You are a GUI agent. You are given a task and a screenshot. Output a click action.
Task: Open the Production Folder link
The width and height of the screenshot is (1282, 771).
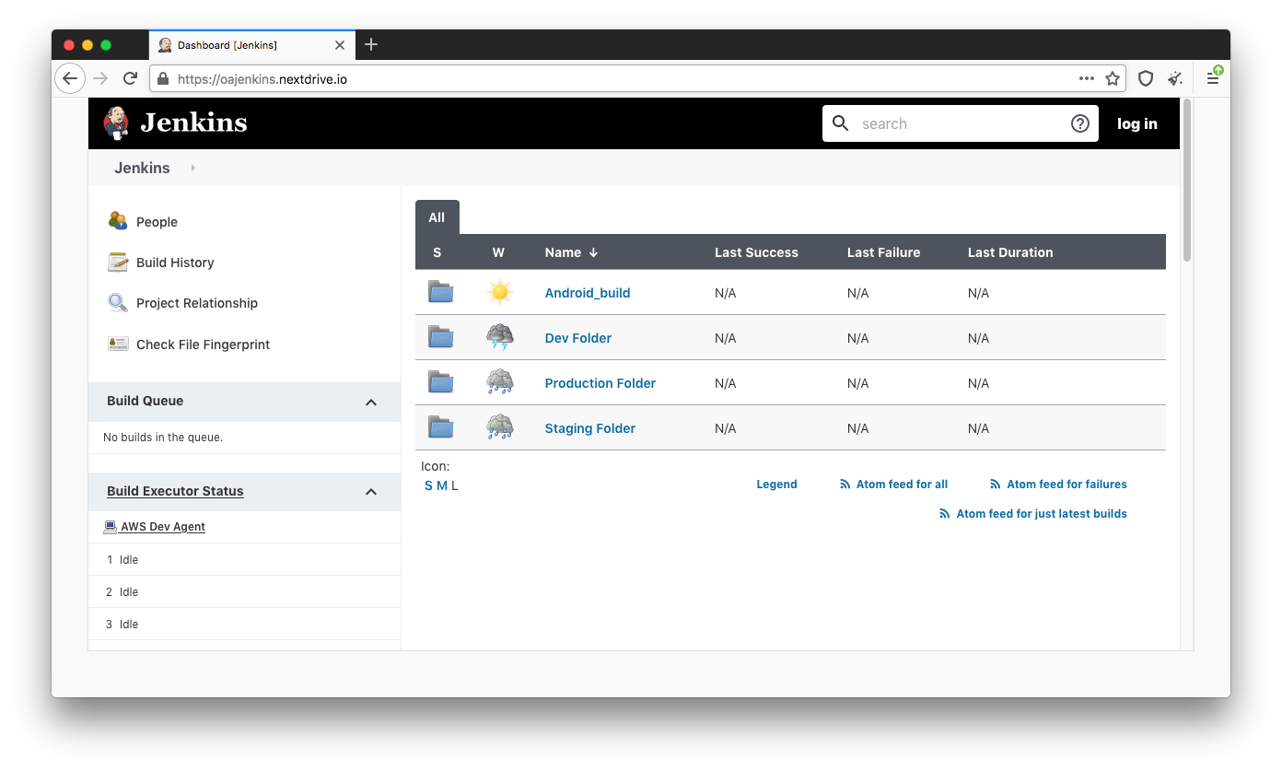click(600, 383)
